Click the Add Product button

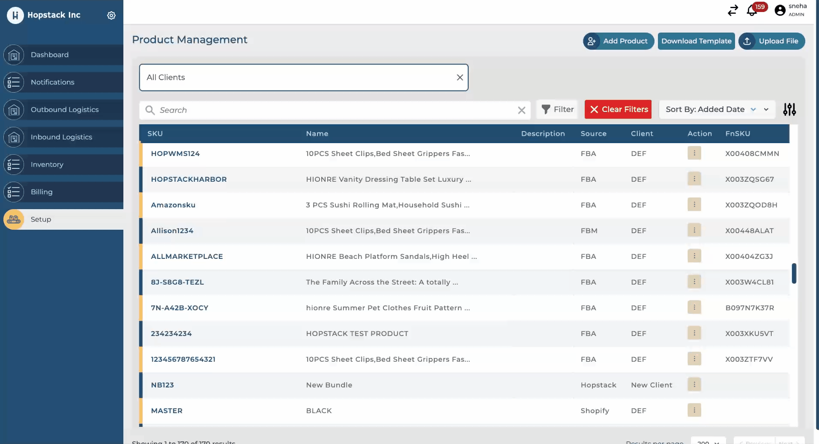[x=618, y=41]
